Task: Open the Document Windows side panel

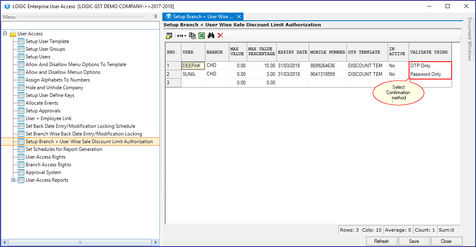Action: (470, 39)
